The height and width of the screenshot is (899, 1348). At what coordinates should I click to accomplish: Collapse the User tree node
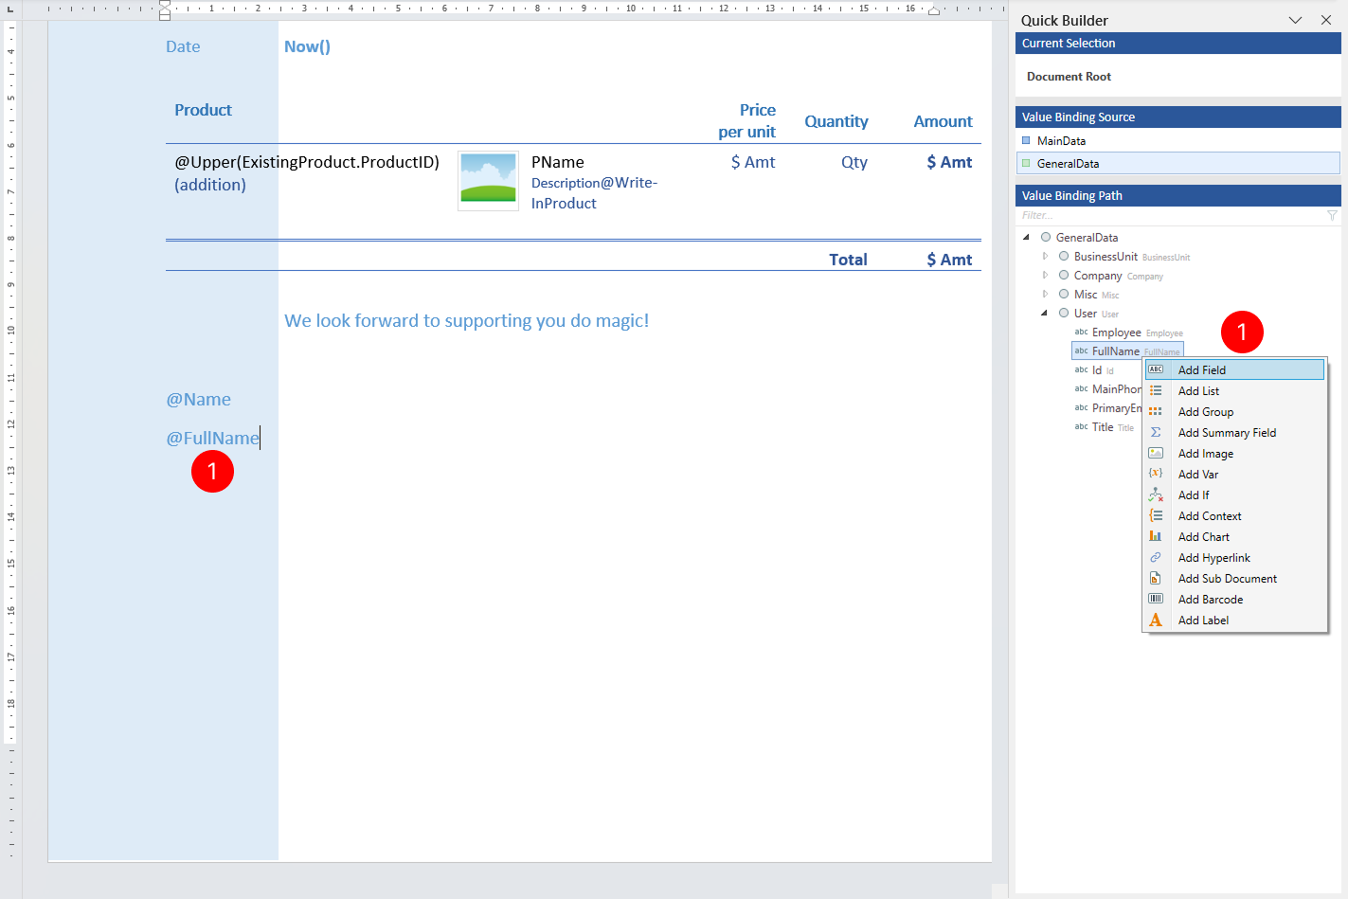coord(1045,314)
